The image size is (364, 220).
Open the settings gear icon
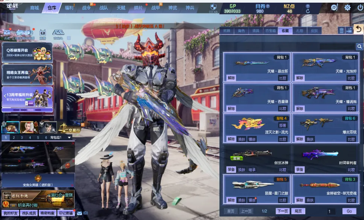click(x=347, y=8)
